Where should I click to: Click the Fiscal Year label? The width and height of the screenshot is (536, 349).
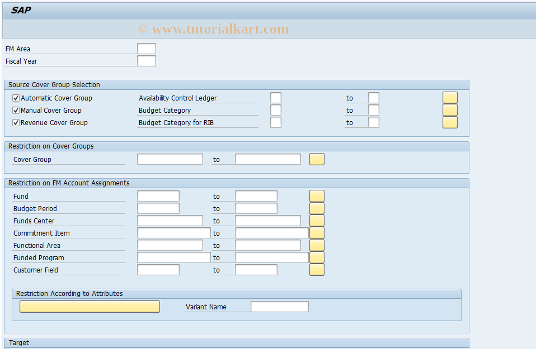[21, 61]
